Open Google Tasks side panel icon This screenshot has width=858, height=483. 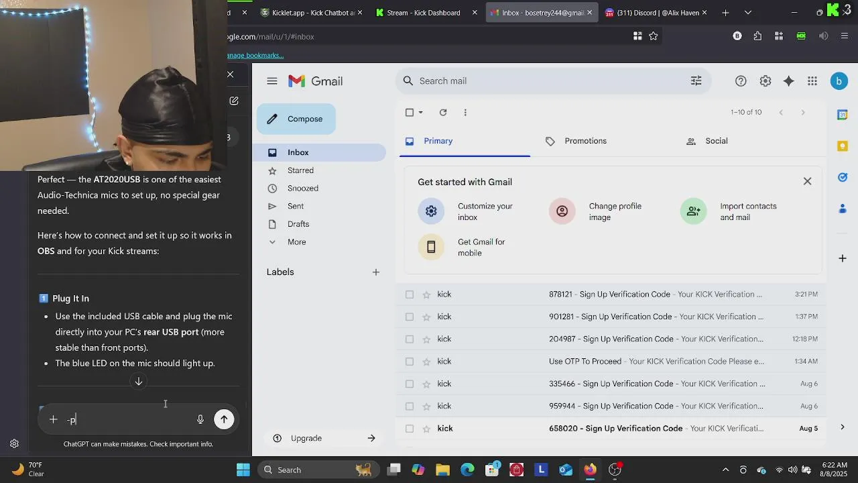(843, 178)
